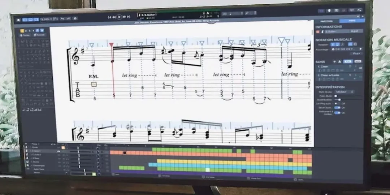Toggle visibility eye of E.Guitar I track
The width and height of the screenshot is (390, 195).
[59, 151]
